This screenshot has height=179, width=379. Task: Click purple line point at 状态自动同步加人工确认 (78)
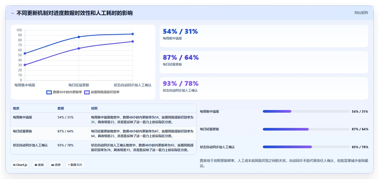tap(133, 41)
